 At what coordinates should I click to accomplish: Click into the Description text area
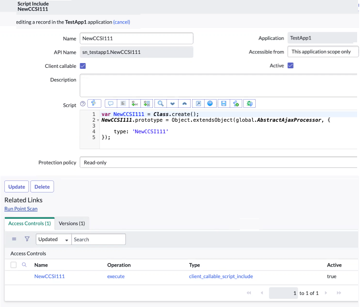tap(218, 85)
